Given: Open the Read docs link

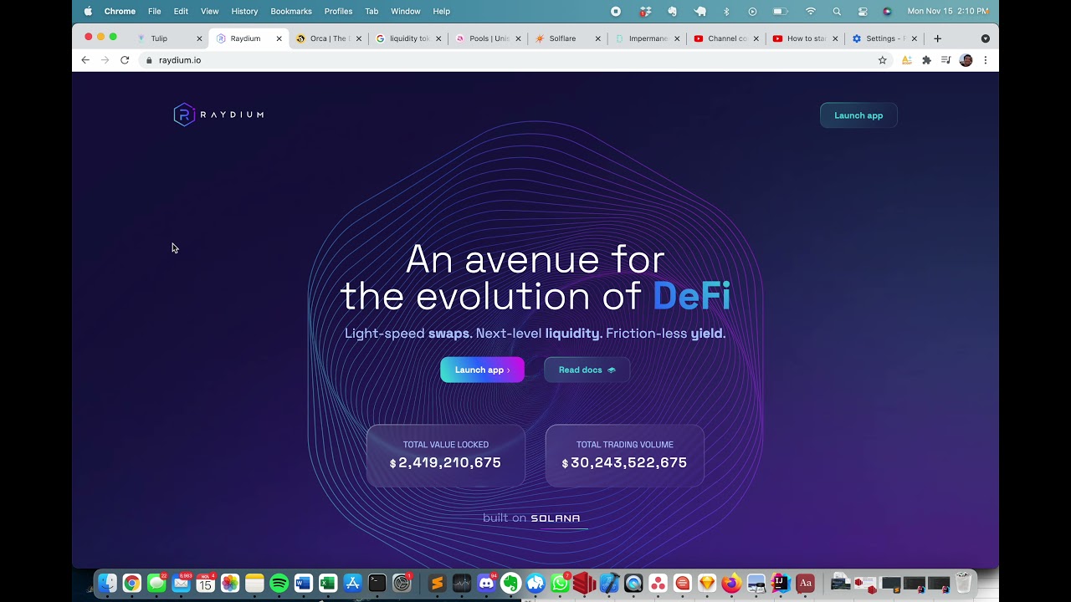Looking at the screenshot, I should (587, 370).
